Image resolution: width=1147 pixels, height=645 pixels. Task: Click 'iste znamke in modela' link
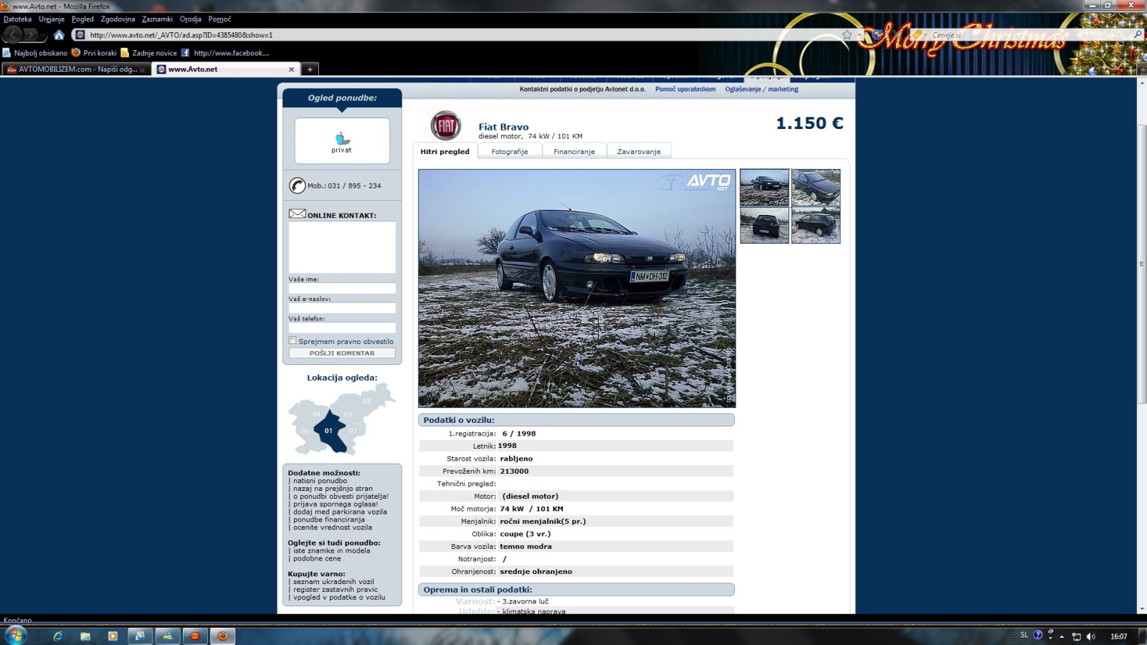click(331, 550)
